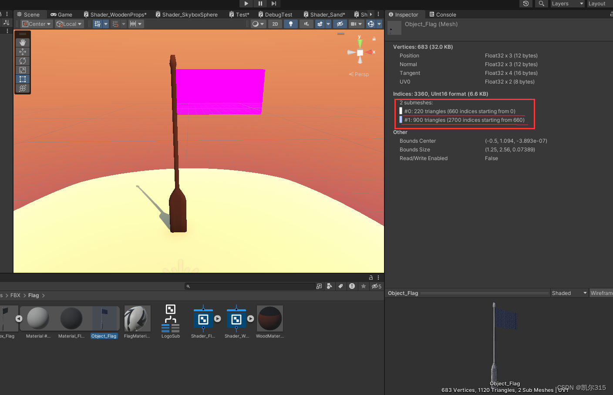Toggle scene lighting with the lightbulb button
613x395 pixels.
(290, 24)
